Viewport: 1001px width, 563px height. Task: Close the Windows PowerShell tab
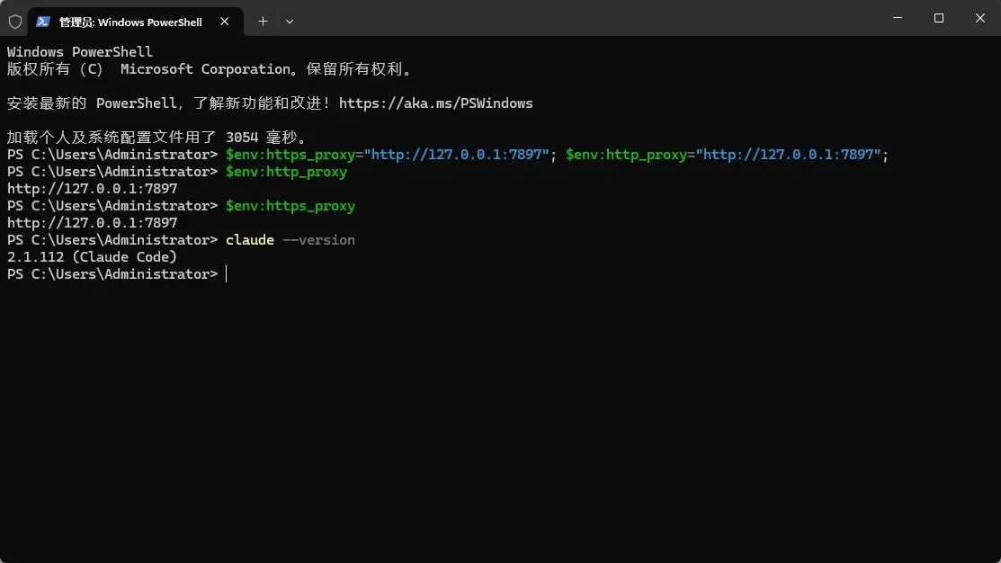[x=224, y=22]
